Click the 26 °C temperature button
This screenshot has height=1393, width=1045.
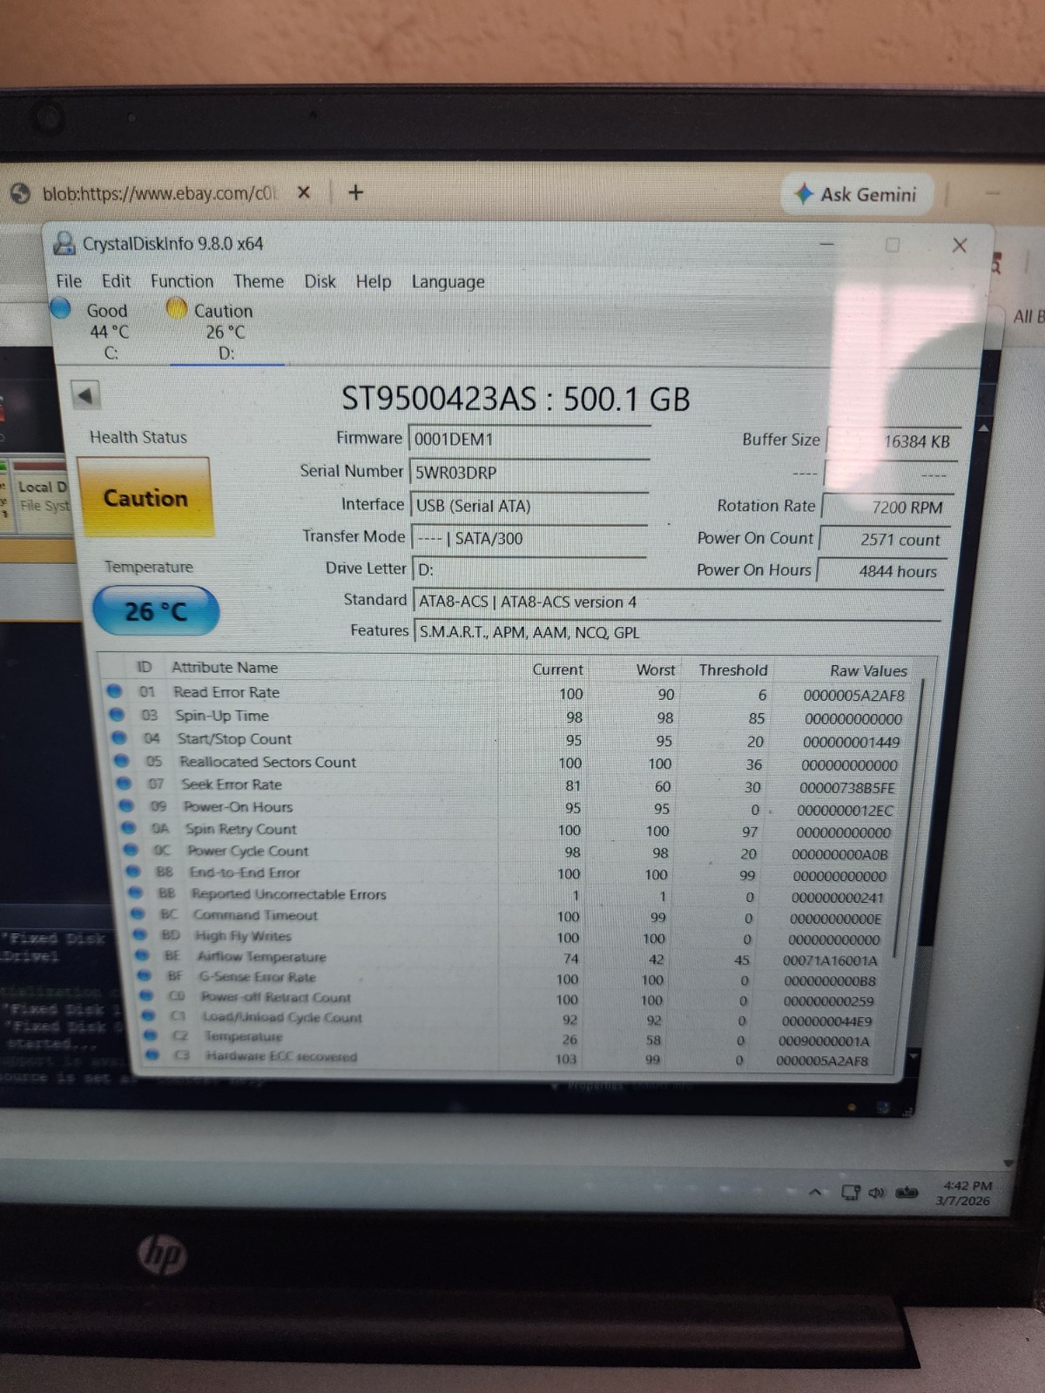tap(156, 610)
